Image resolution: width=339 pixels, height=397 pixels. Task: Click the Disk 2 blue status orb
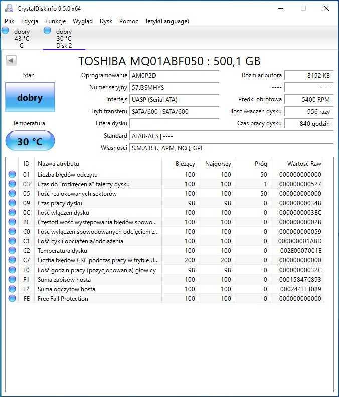coord(47,31)
